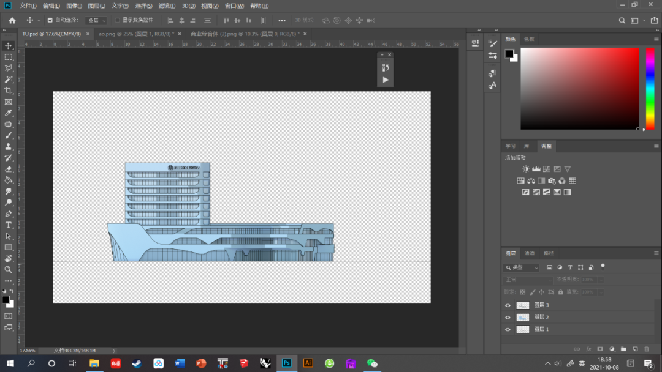Add a Brightness/Contrast adjustment
This screenshot has height=372, width=662.
[525, 169]
